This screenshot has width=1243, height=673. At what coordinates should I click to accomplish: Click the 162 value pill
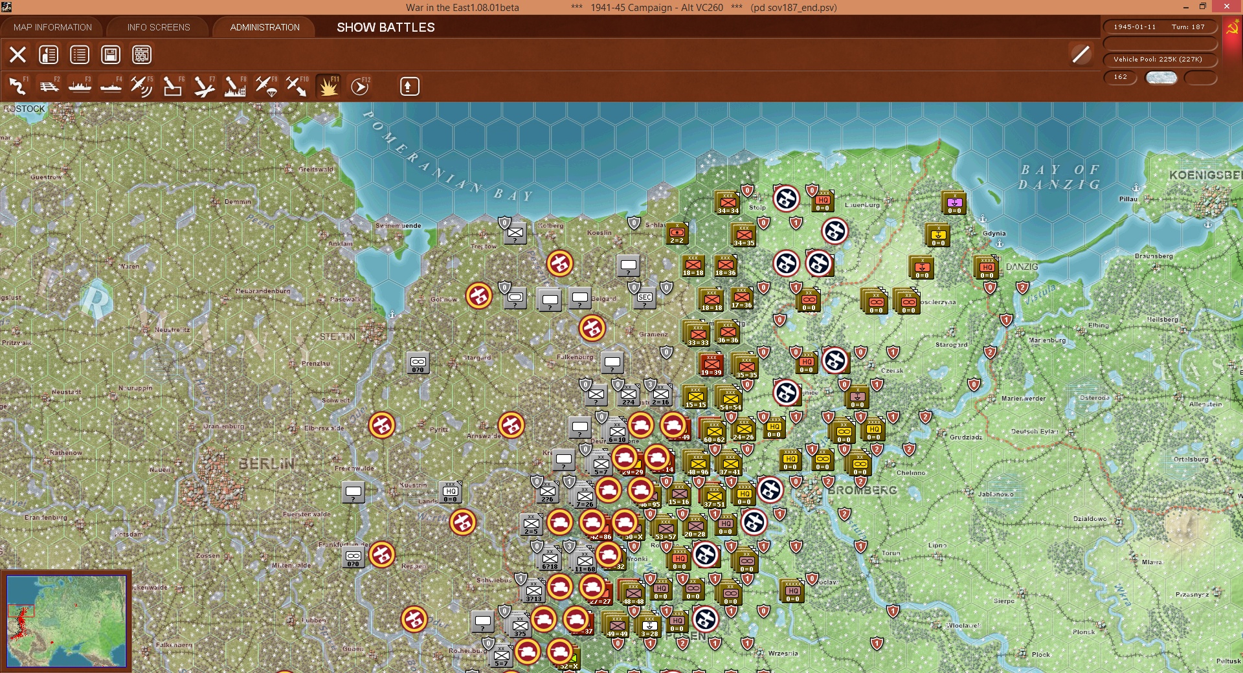[1120, 78]
